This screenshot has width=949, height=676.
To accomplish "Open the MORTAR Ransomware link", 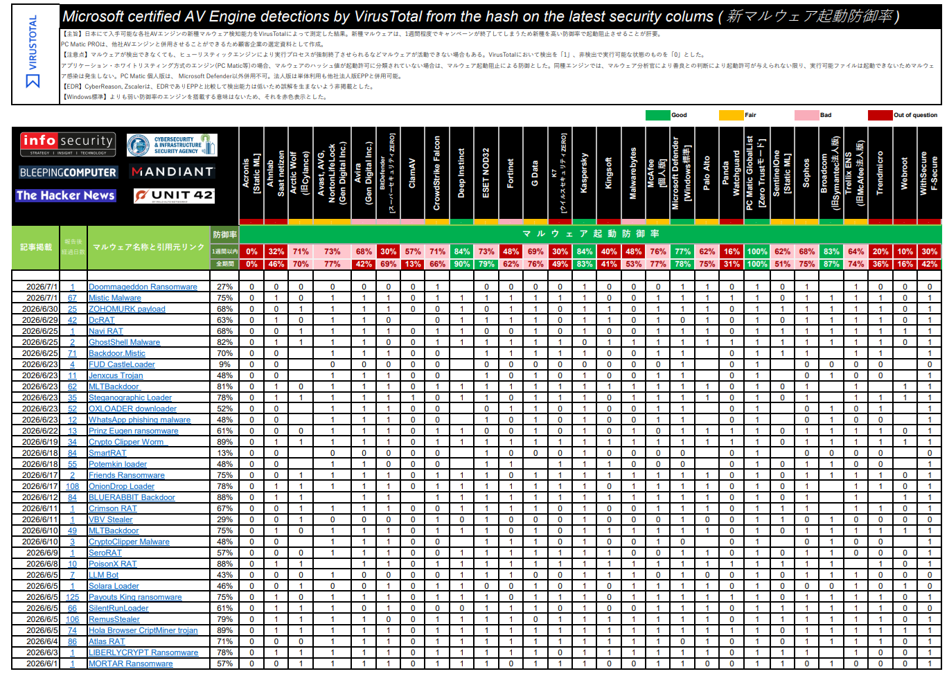I will 131,664.
